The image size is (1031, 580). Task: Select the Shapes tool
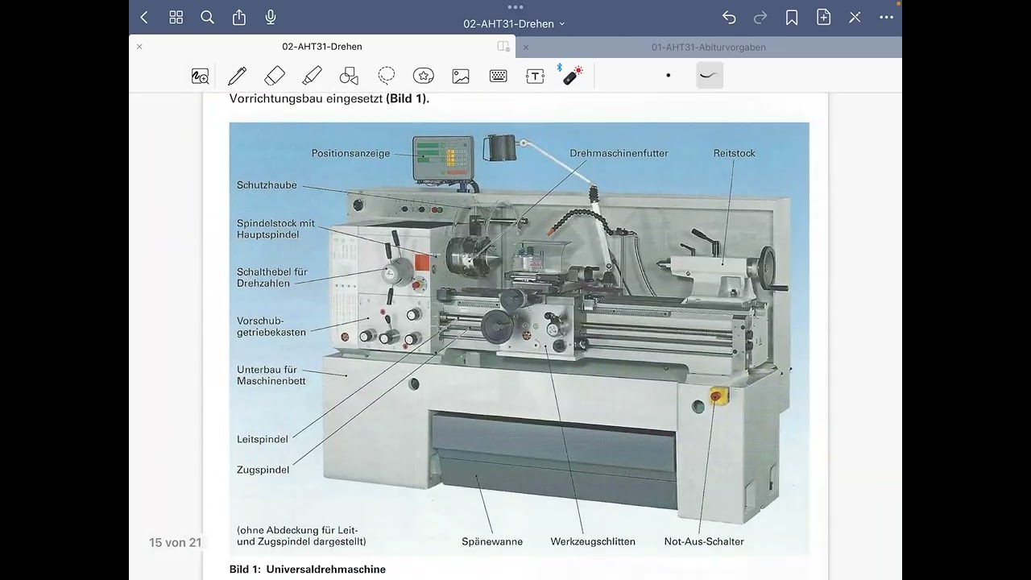point(349,76)
